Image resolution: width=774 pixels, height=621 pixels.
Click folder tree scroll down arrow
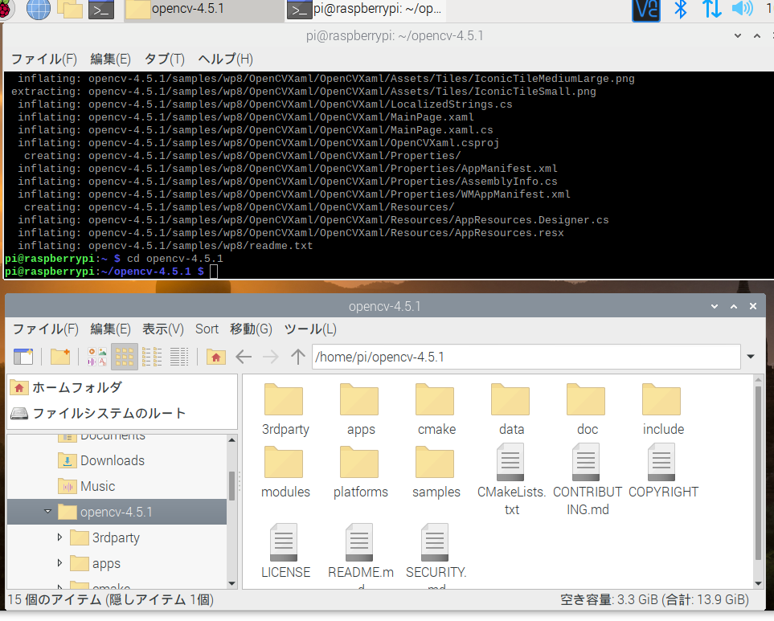tap(232, 583)
